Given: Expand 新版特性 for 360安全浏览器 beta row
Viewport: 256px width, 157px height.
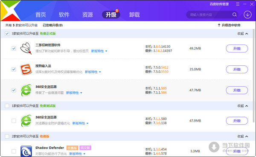Looking at the screenshot, I should pos(80,123).
